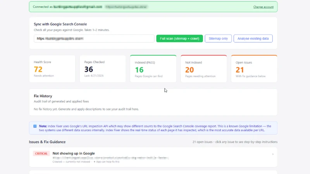
Task: Click the 'Connected as' status text
Action: [x=43, y=7]
